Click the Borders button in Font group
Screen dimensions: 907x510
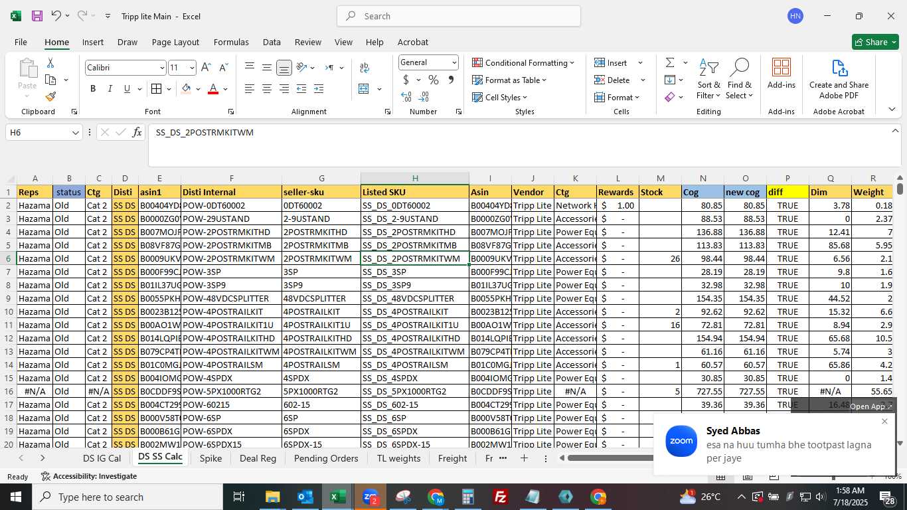(156, 89)
